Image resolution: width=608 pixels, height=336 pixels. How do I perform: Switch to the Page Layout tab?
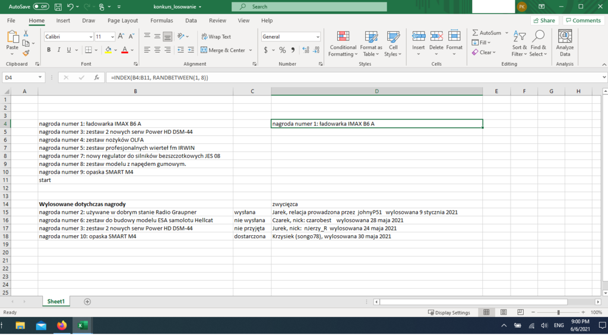122,20
